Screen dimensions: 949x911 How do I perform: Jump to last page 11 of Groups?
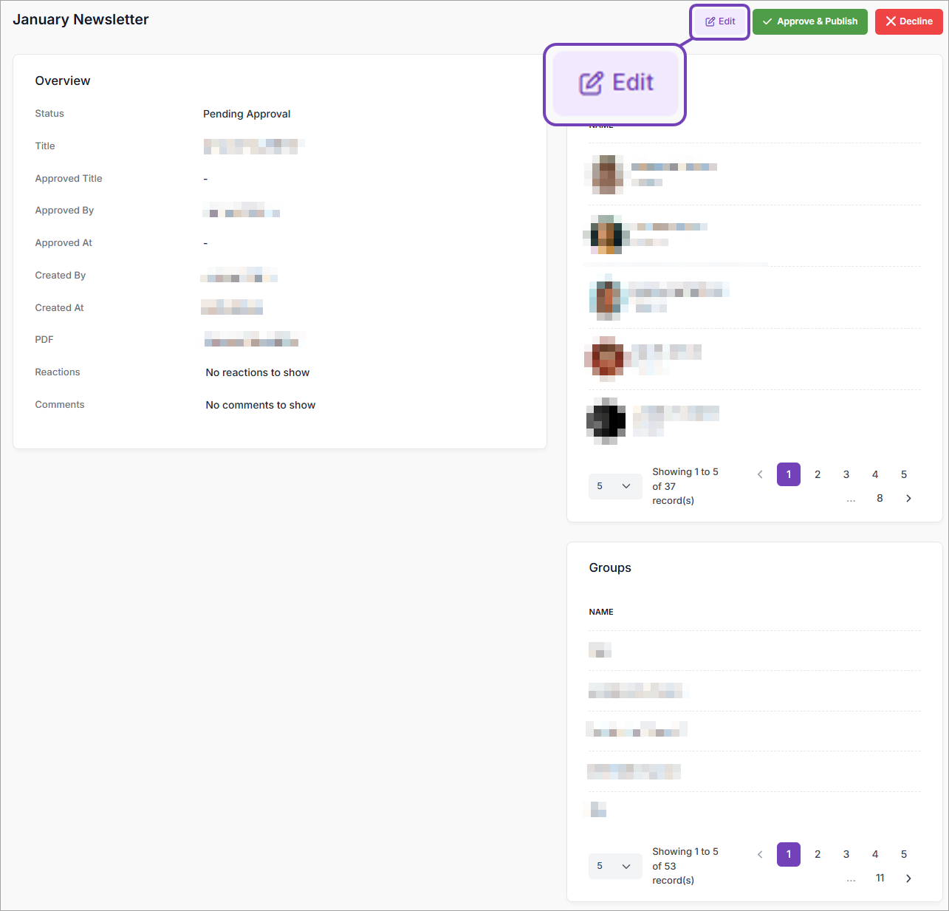[880, 878]
